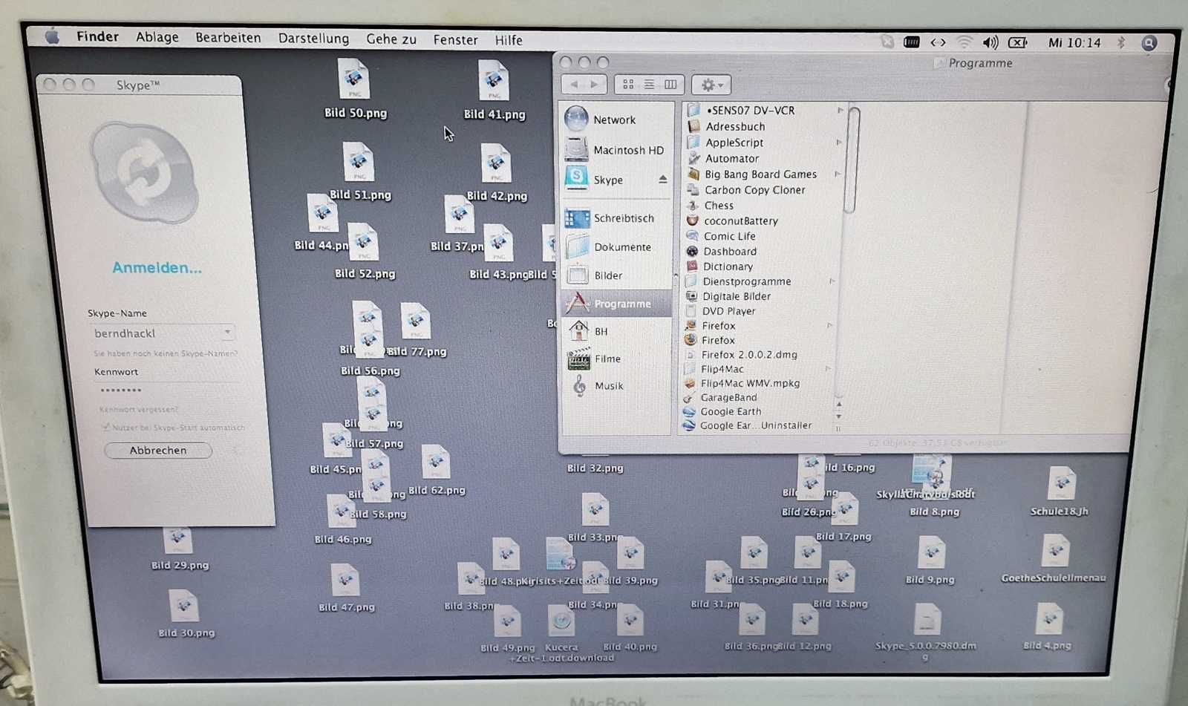This screenshot has height=706, width=1188.
Task: Open the Ablage menu
Action: (157, 37)
